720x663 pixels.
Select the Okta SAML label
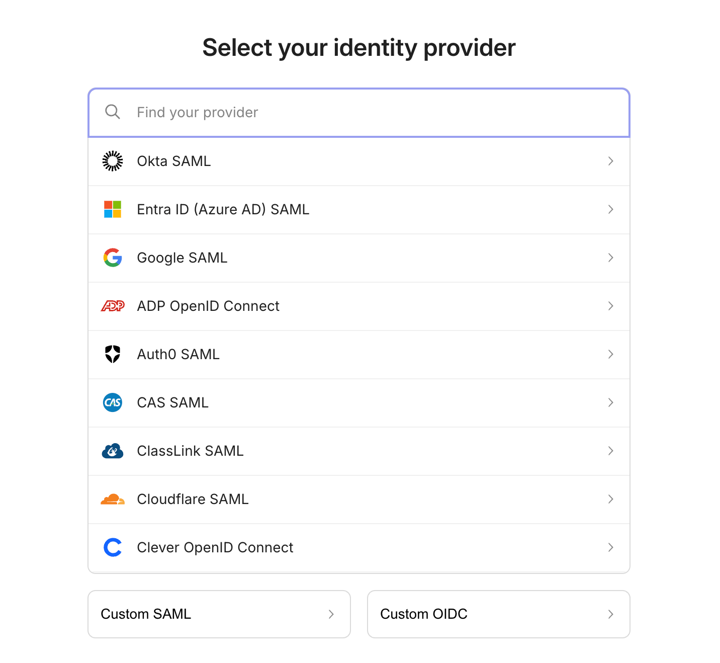tap(174, 161)
